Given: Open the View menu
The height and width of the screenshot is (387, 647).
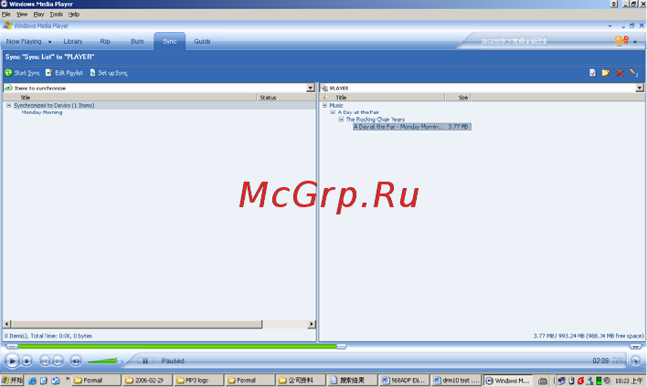Looking at the screenshot, I should pyautogui.click(x=21, y=14).
